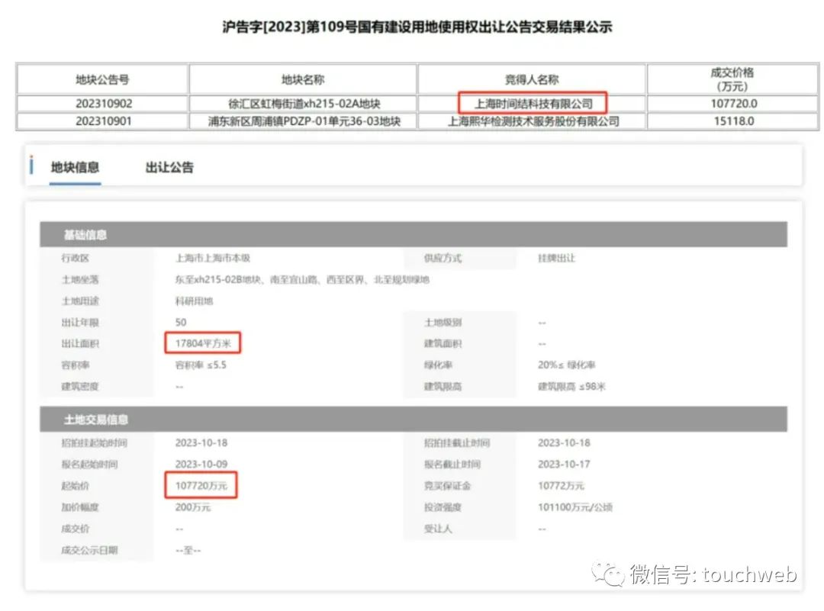Select starting price 107720万元
824x611 pixels.
tap(201, 485)
